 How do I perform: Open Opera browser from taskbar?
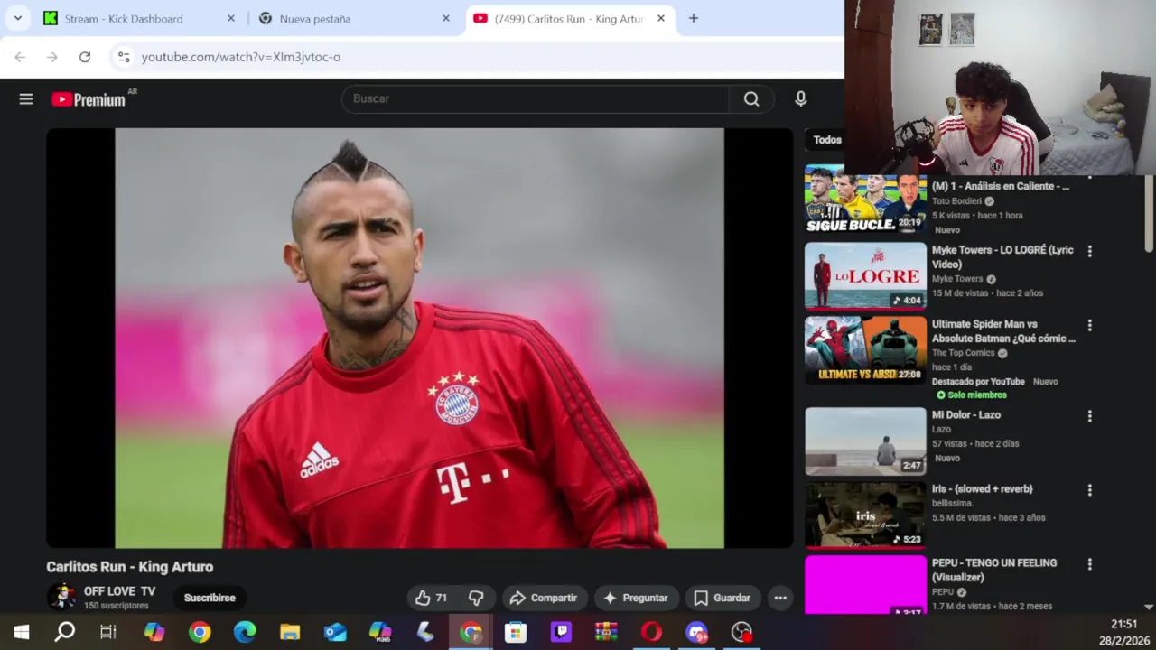[x=651, y=632]
